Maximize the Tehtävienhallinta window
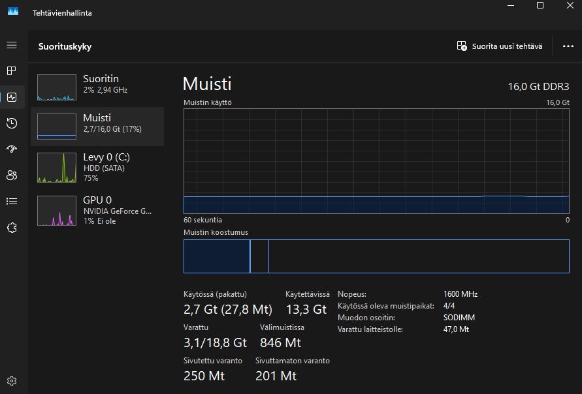 coord(540,6)
